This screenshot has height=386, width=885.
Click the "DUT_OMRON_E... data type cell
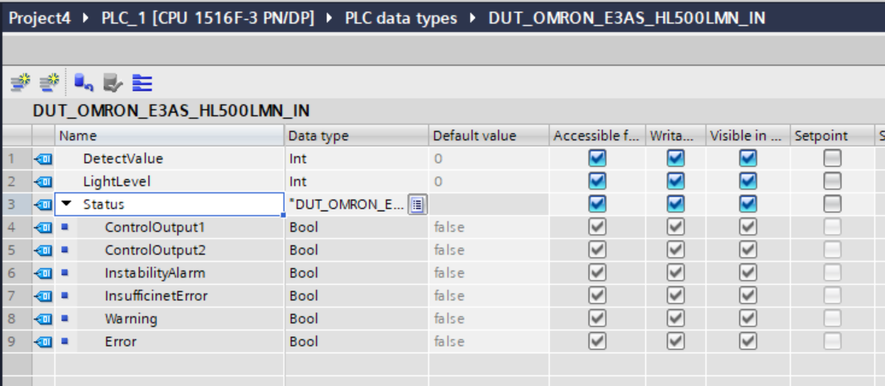(x=347, y=205)
